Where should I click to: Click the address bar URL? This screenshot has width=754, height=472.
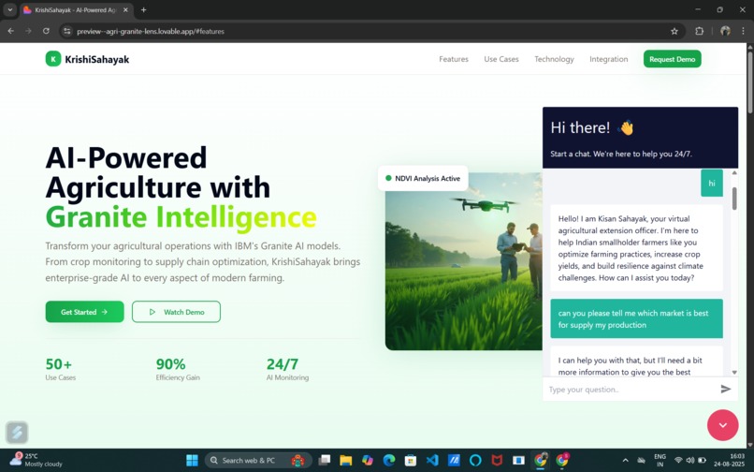pos(151,31)
